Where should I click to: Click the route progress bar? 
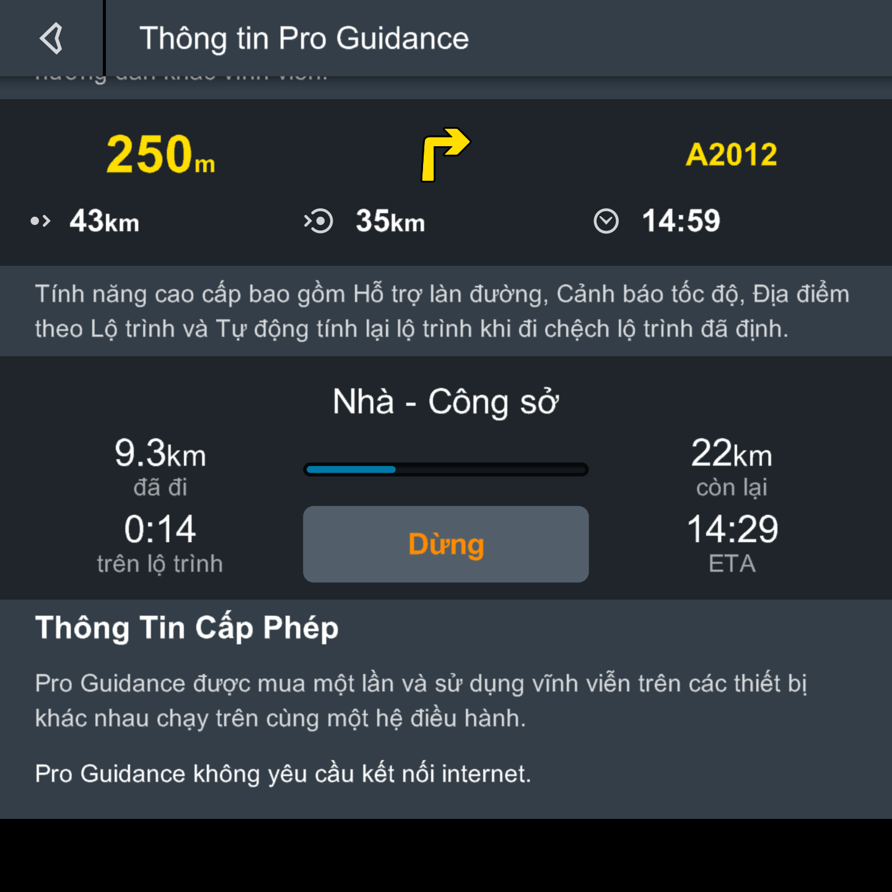(x=445, y=470)
